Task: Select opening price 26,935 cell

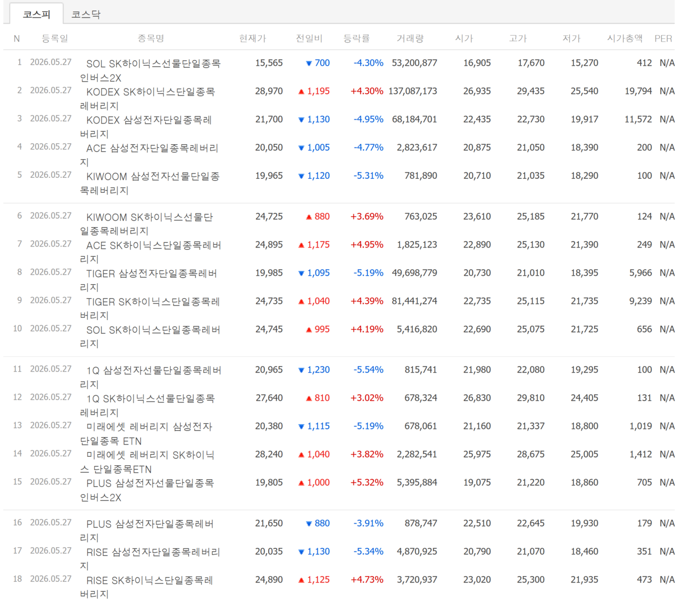Action: 477,91
